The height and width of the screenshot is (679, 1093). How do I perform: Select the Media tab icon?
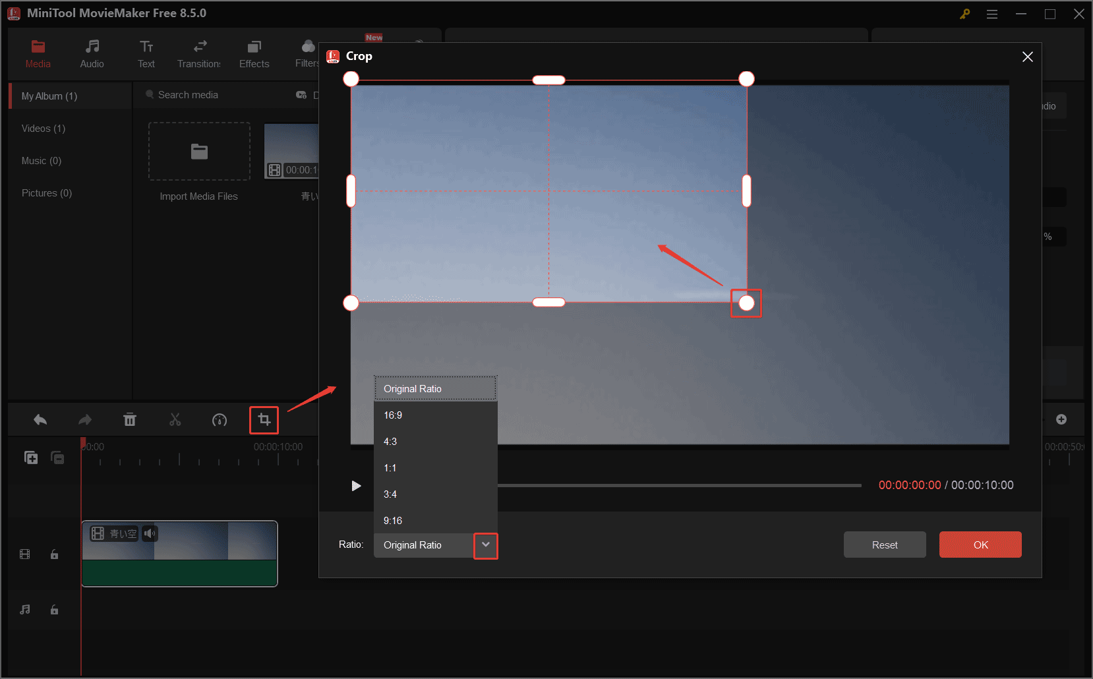[x=38, y=53]
